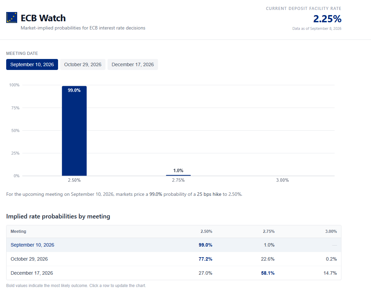Screen dimensions: 371x298
Task: Click the 58.1% cell for December
Action: pyautogui.click(x=268, y=273)
